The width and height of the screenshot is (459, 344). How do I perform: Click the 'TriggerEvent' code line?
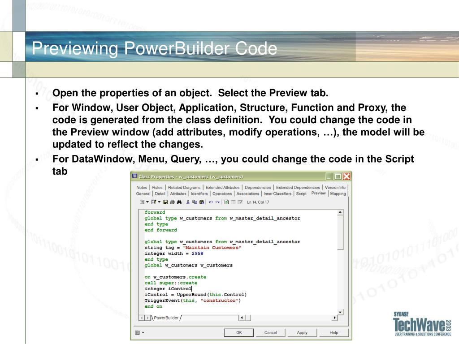[x=193, y=301]
